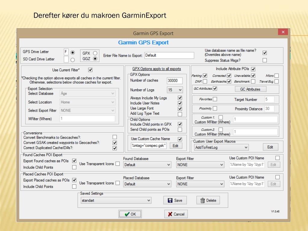Toggle Use Custom Cache Name checkbox
This screenshot has width=308, height=231.
coord(180,139)
